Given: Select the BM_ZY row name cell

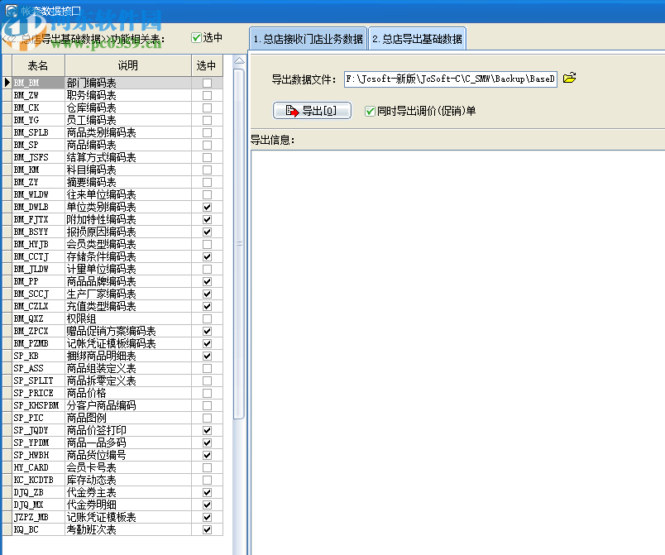Looking at the screenshot, I should [x=38, y=182].
